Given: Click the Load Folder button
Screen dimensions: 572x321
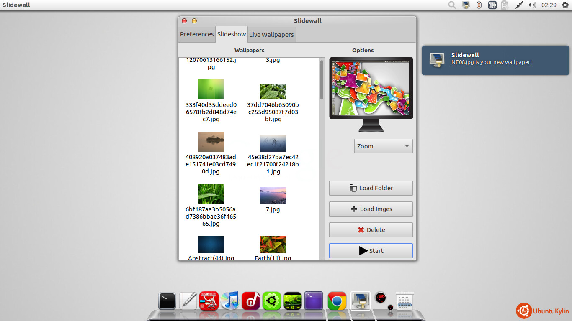Looking at the screenshot, I should 371,188.
